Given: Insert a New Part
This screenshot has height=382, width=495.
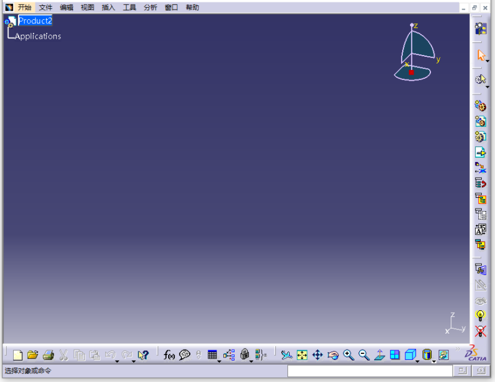Looking at the screenshot, I should (x=481, y=137).
